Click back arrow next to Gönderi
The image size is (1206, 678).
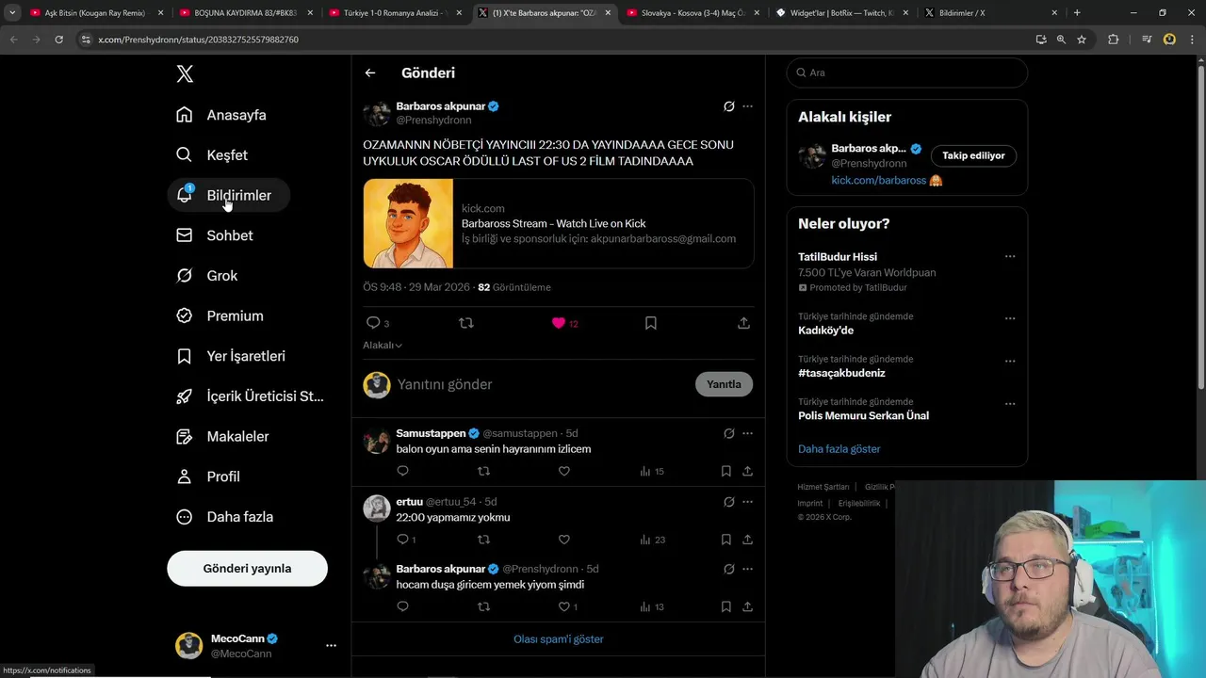370,73
